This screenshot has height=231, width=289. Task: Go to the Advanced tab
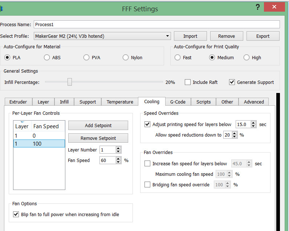point(254,102)
